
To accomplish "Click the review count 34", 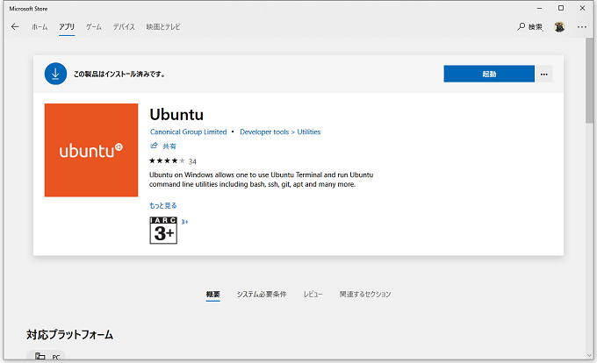I will click(x=192, y=161).
